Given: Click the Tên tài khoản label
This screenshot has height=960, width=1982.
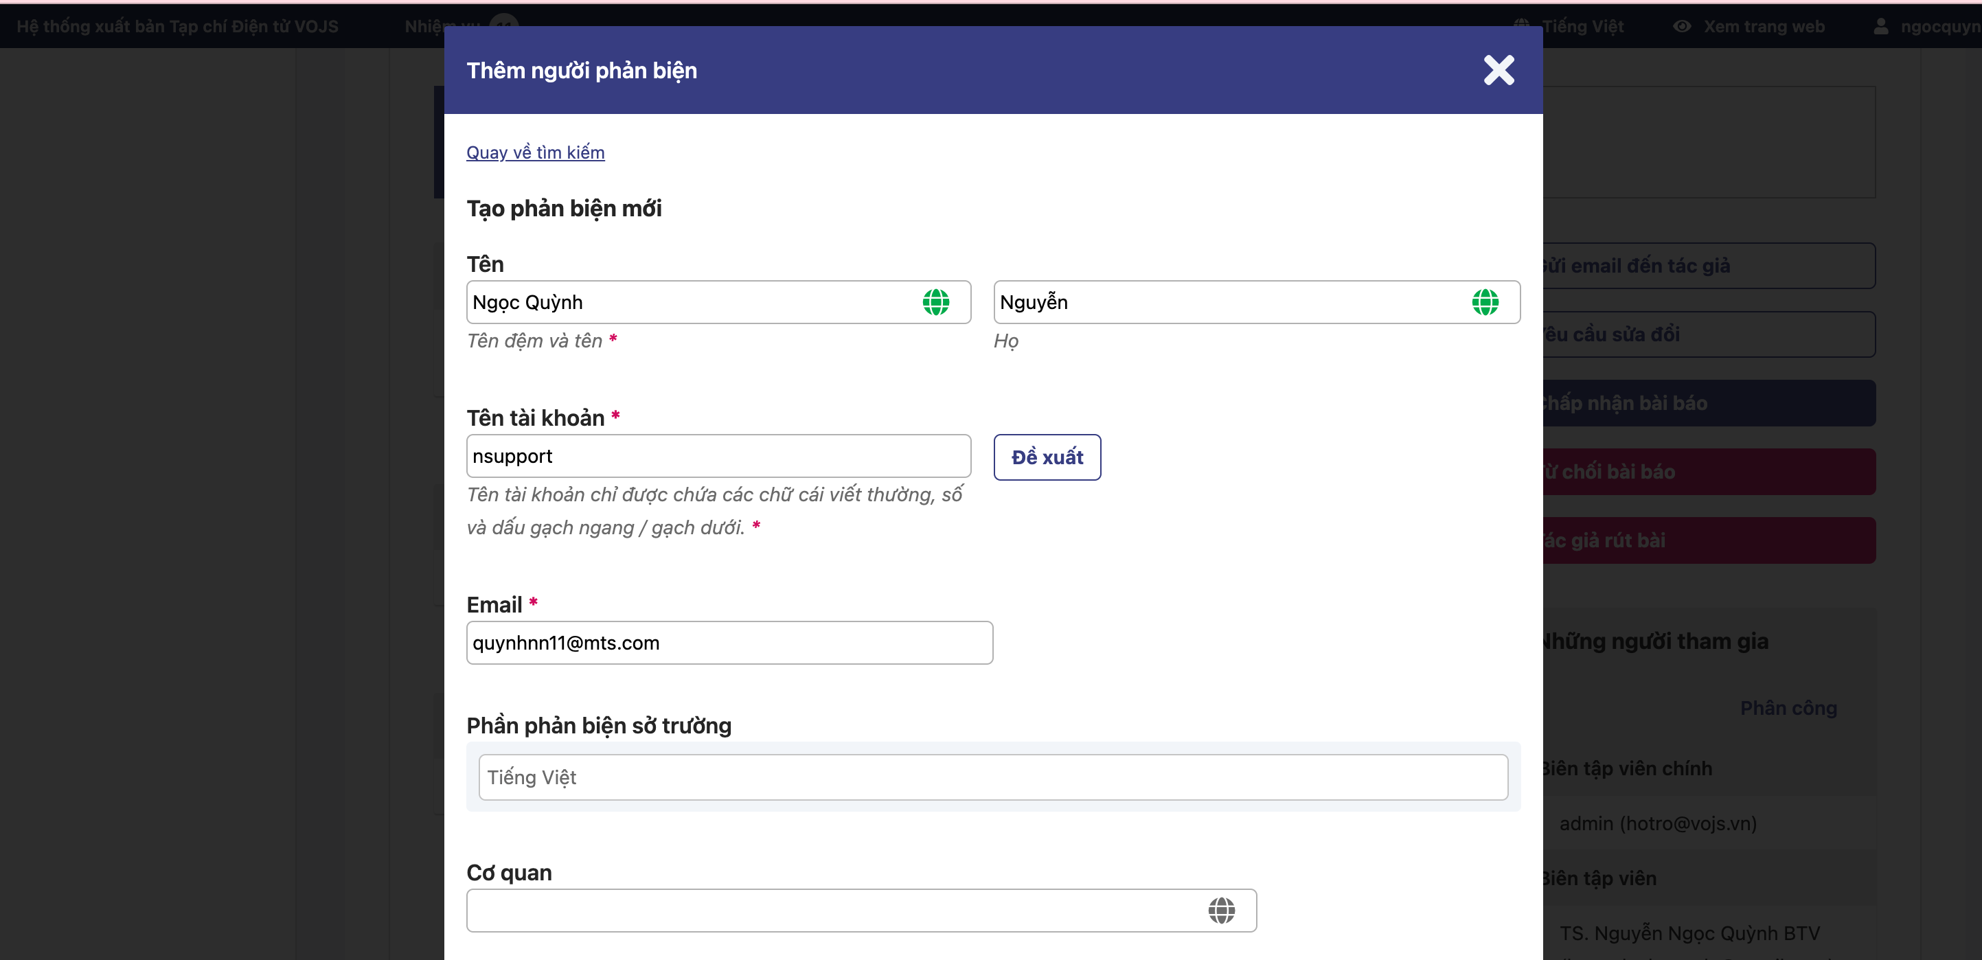Looking at the screenshot, I should [536, 418].
